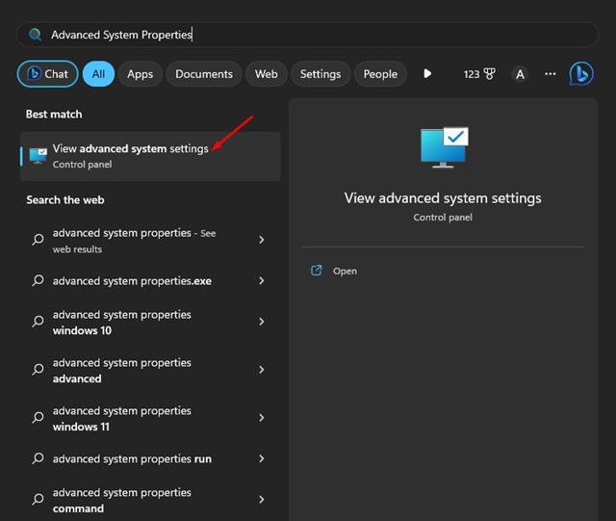
Task: Click Open in the right preview pane
Action: click(345, 271)
